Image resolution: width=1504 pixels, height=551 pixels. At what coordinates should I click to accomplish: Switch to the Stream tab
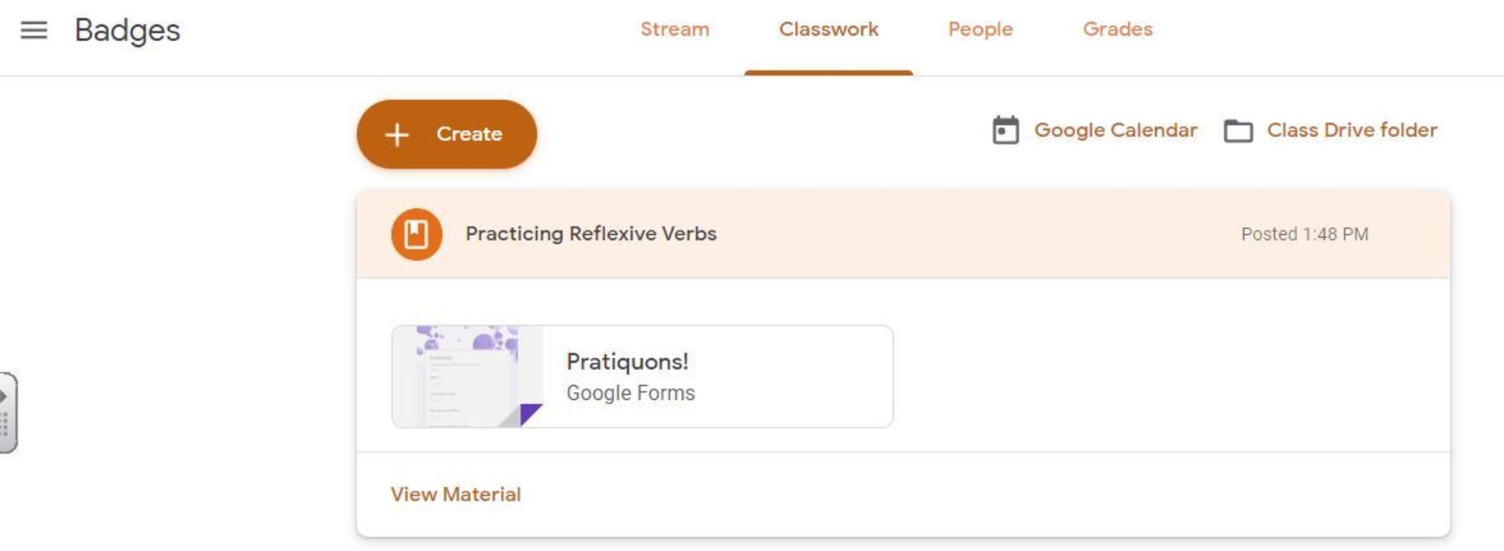(x=674, y=29)
